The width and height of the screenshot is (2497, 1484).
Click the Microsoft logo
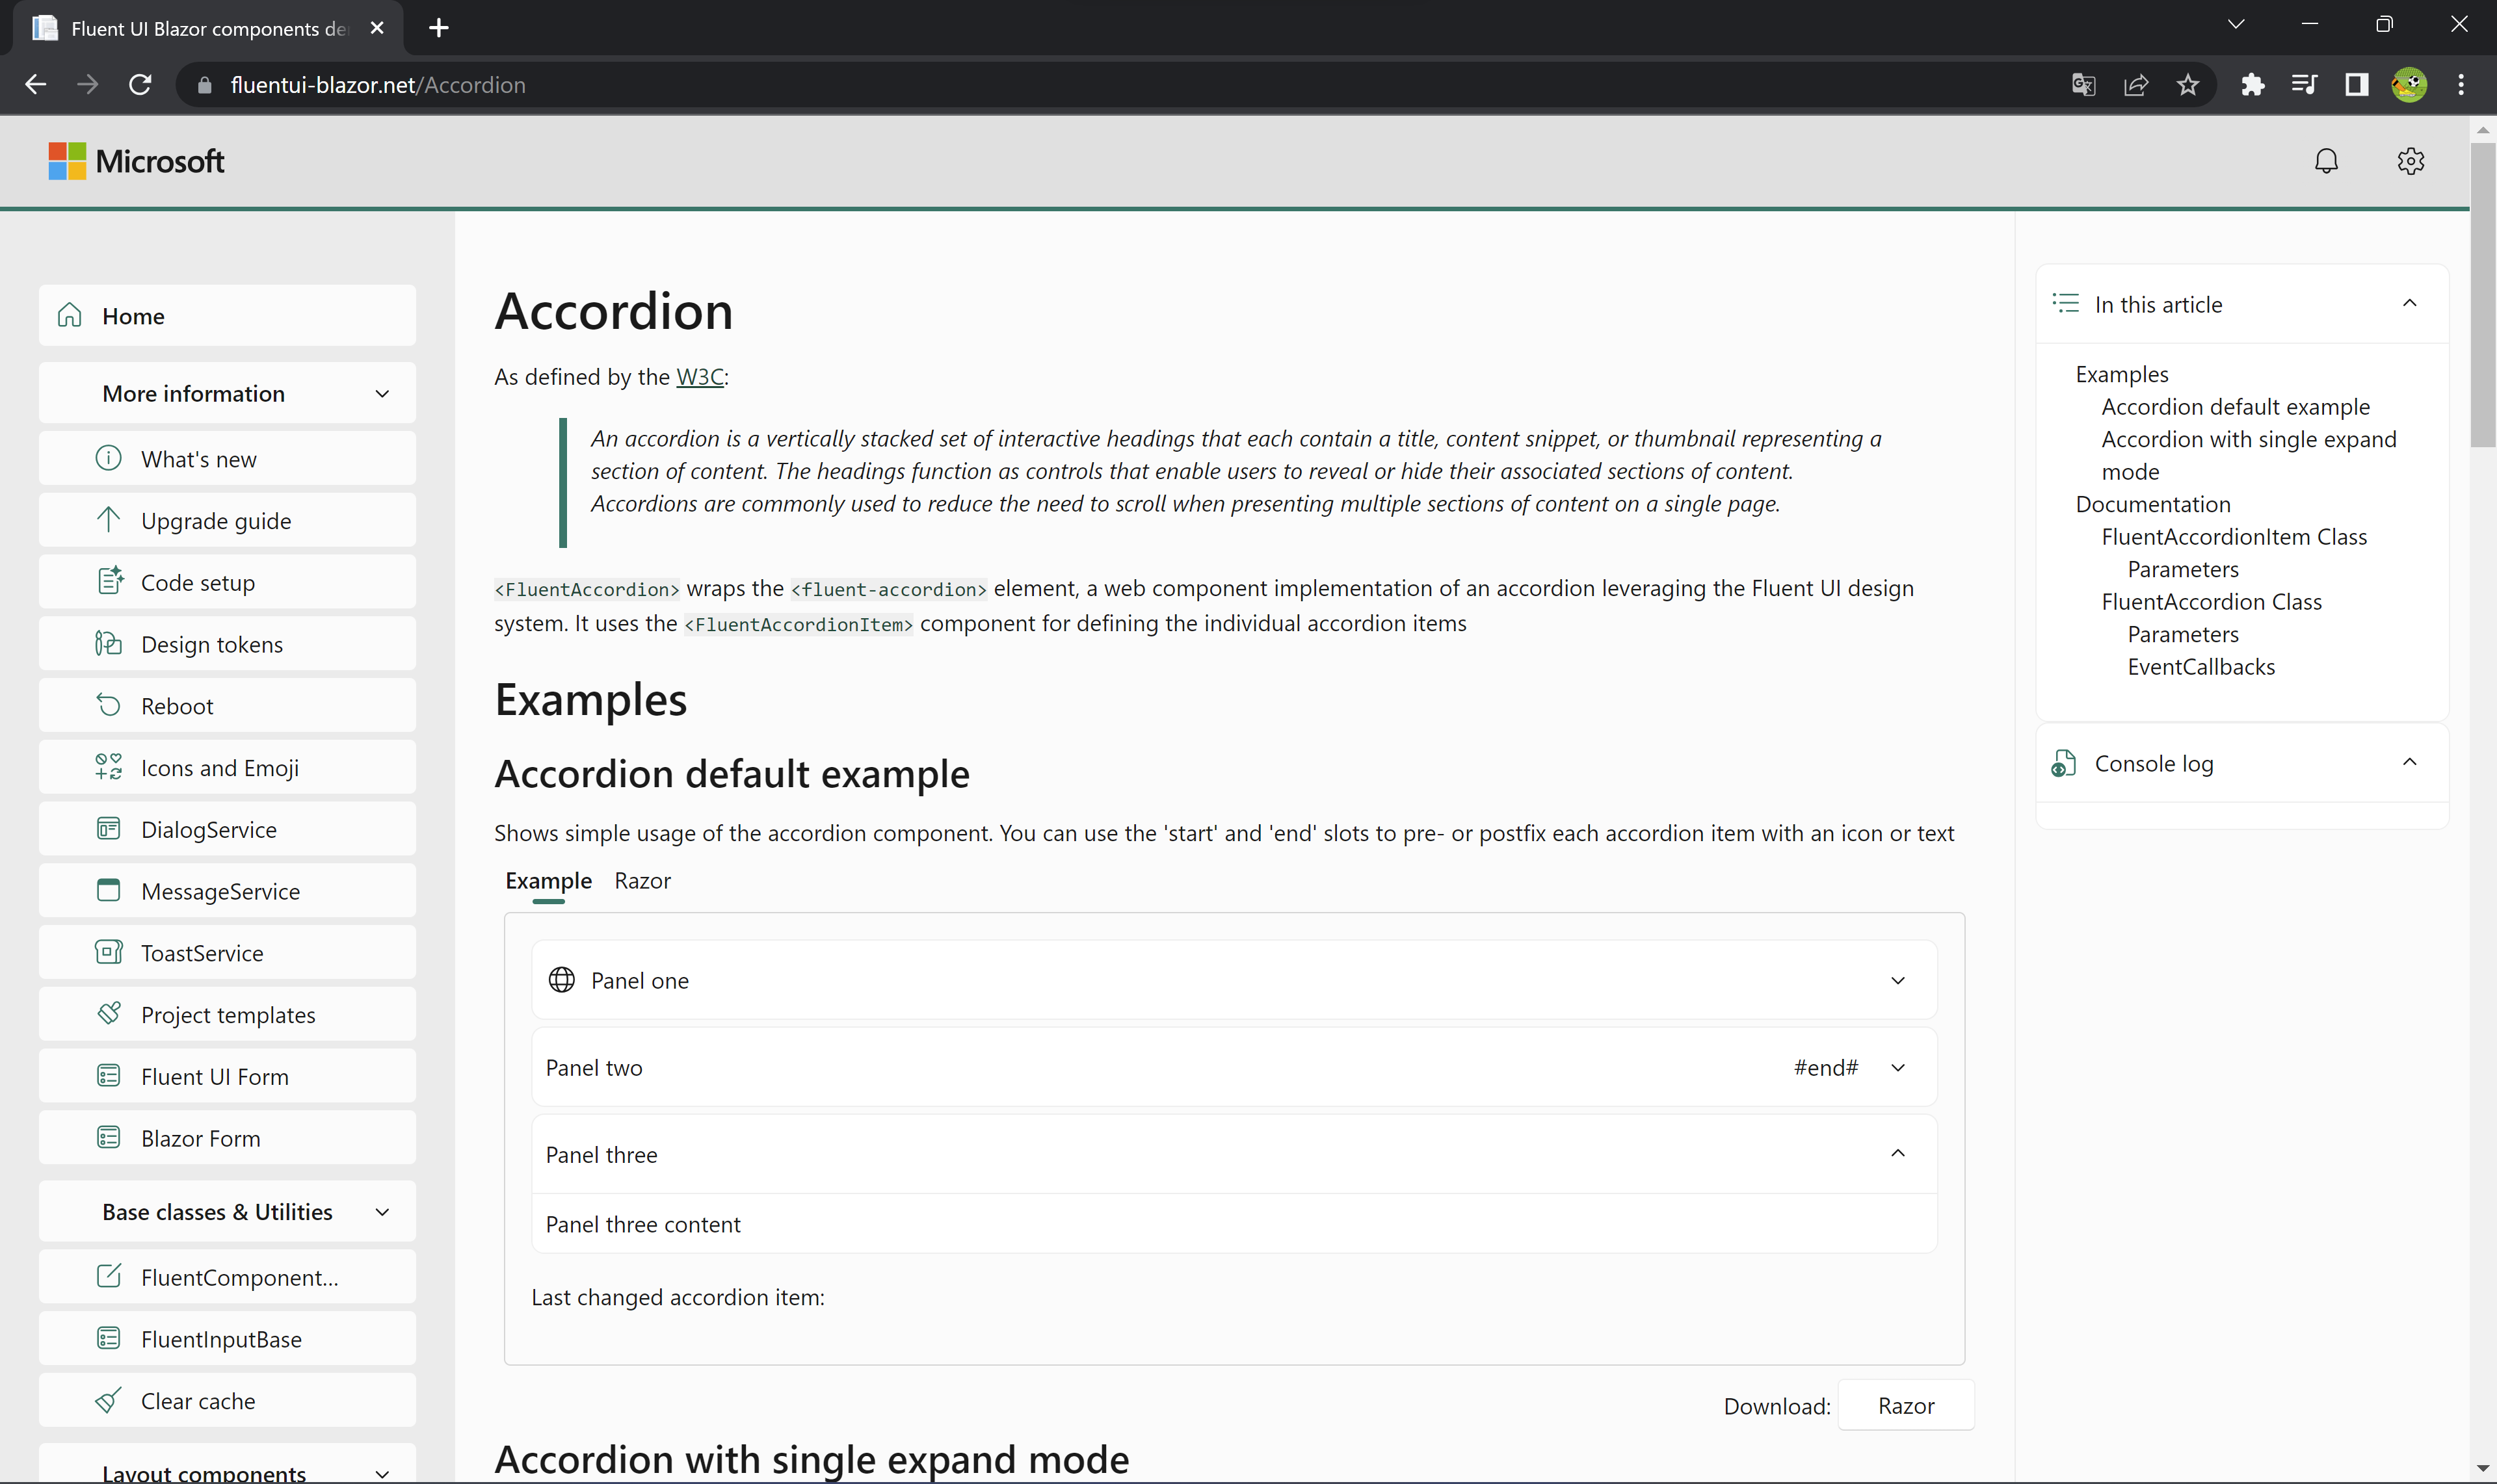[x=136, y=161]
